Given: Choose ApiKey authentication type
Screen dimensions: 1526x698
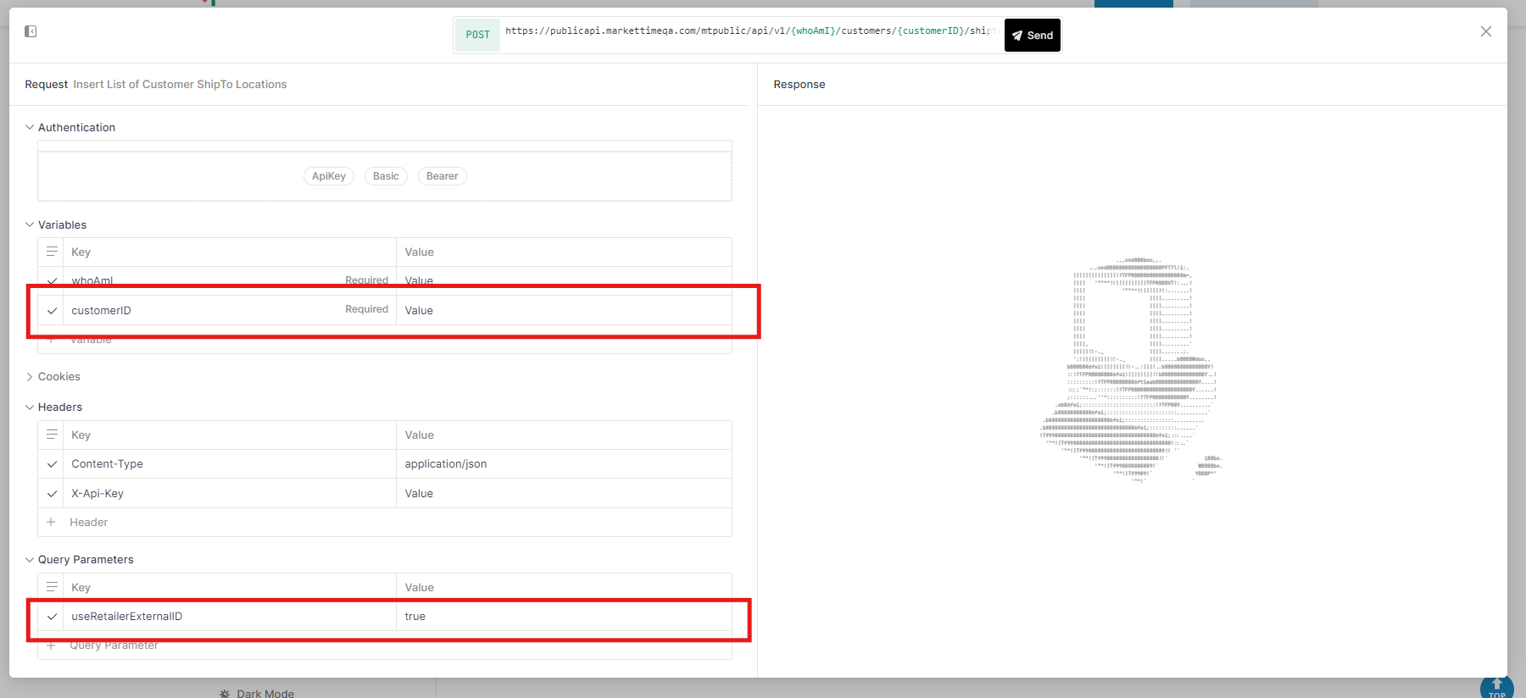Looking at the screenshot, I should coord(329,176).
